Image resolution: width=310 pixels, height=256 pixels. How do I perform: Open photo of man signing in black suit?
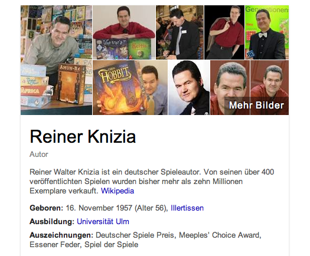[180, 32]
